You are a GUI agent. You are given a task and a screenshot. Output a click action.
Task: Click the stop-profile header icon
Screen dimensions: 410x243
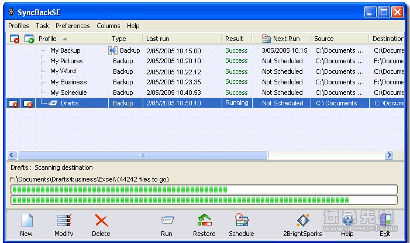pyautogui.click(x=15, y=39)
